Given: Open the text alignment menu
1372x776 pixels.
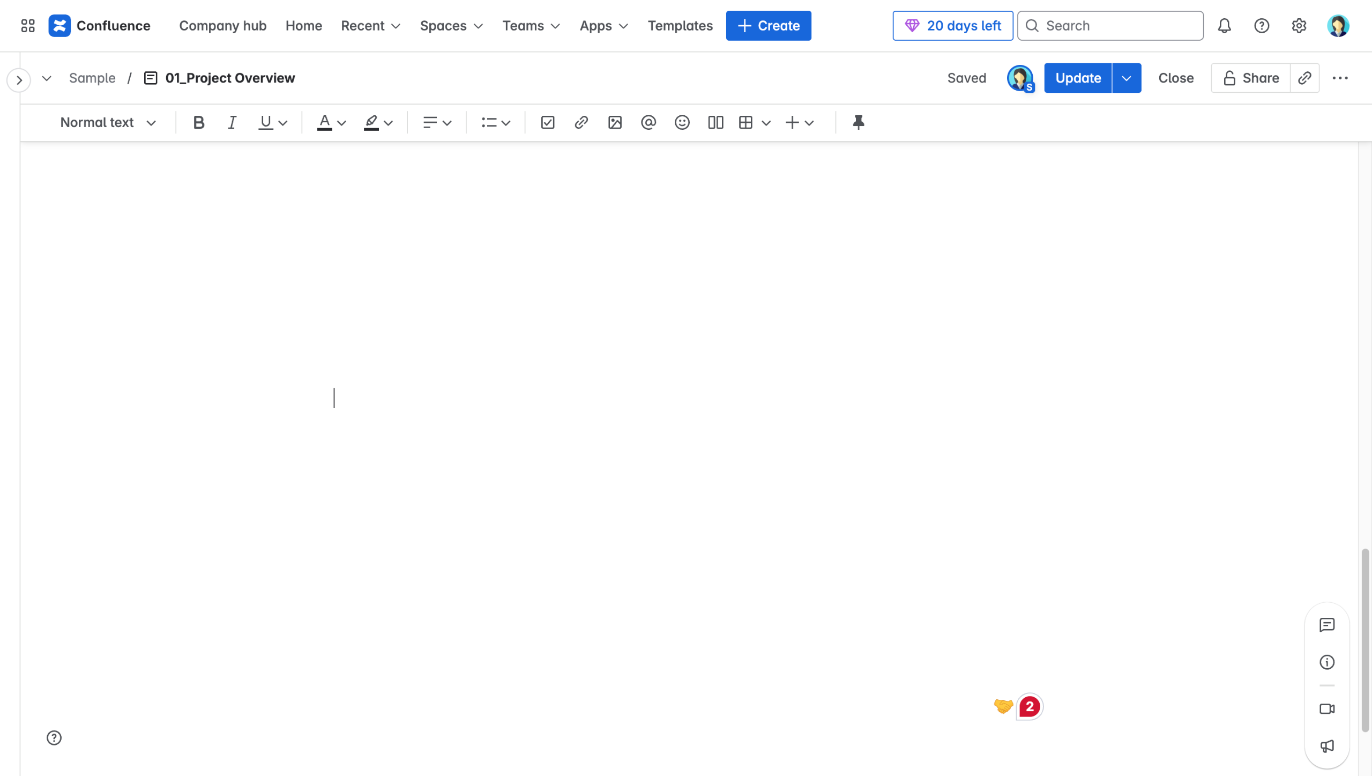Looking at the screenshot, I should coord(437,123).
